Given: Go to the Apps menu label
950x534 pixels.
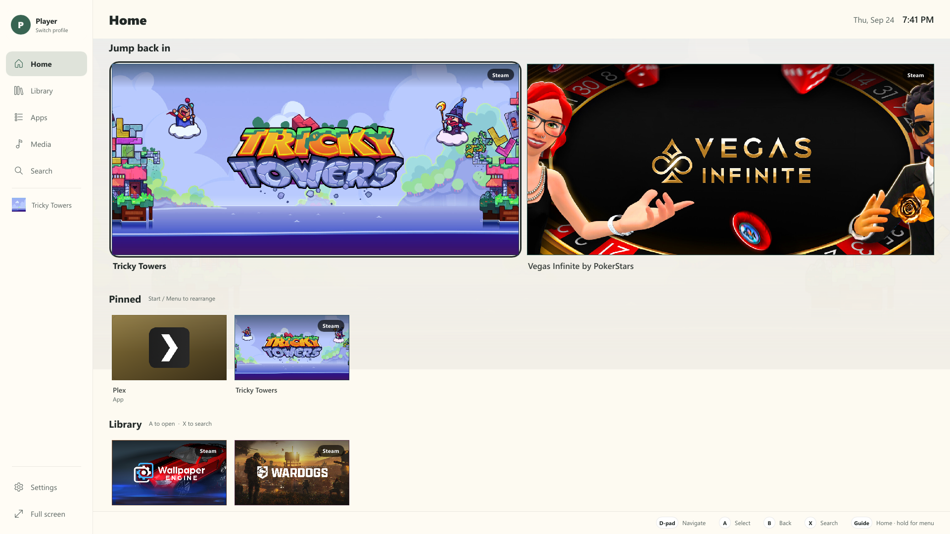Looking at the screenshot, I should point(39,118).
